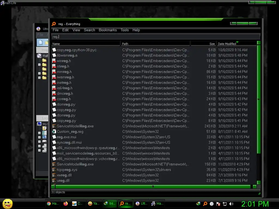
Task: Switch to the Half-Life taskbar button
Action: pyautogui.click(x=157, y=204)
